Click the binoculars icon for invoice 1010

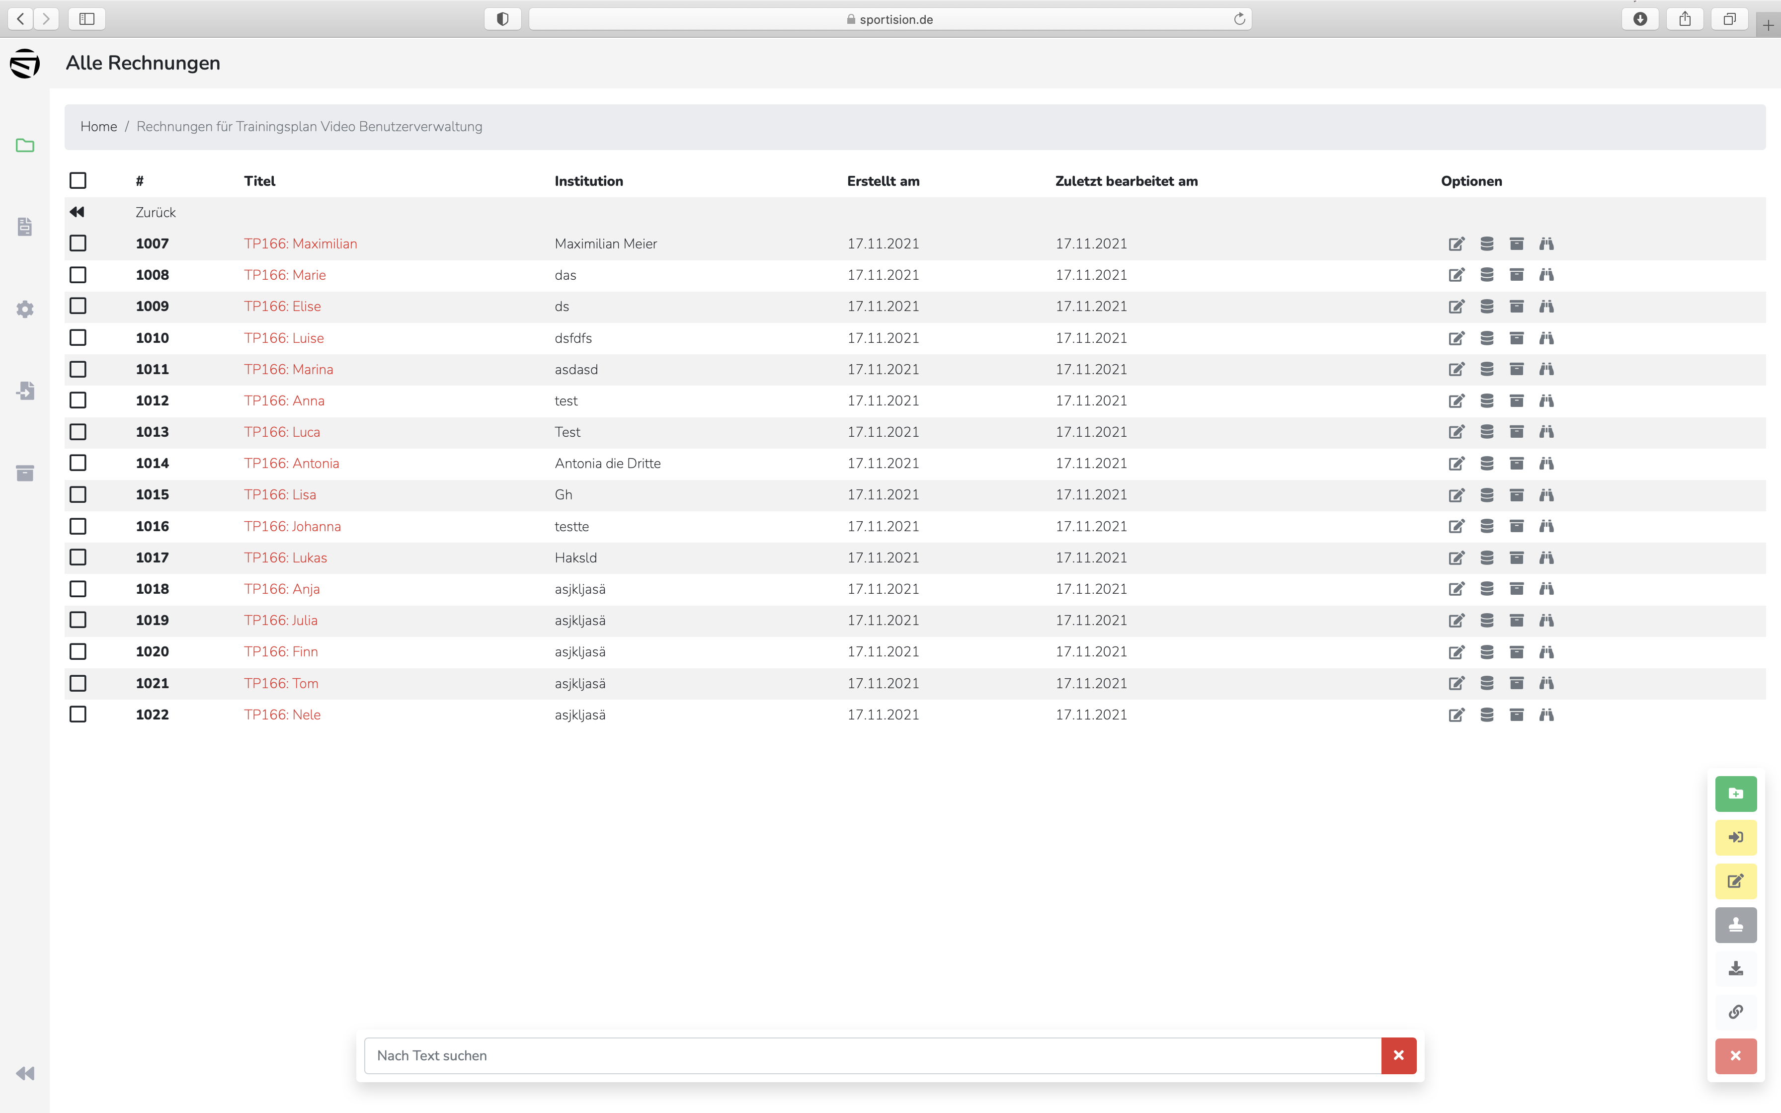coord(1546,338)
